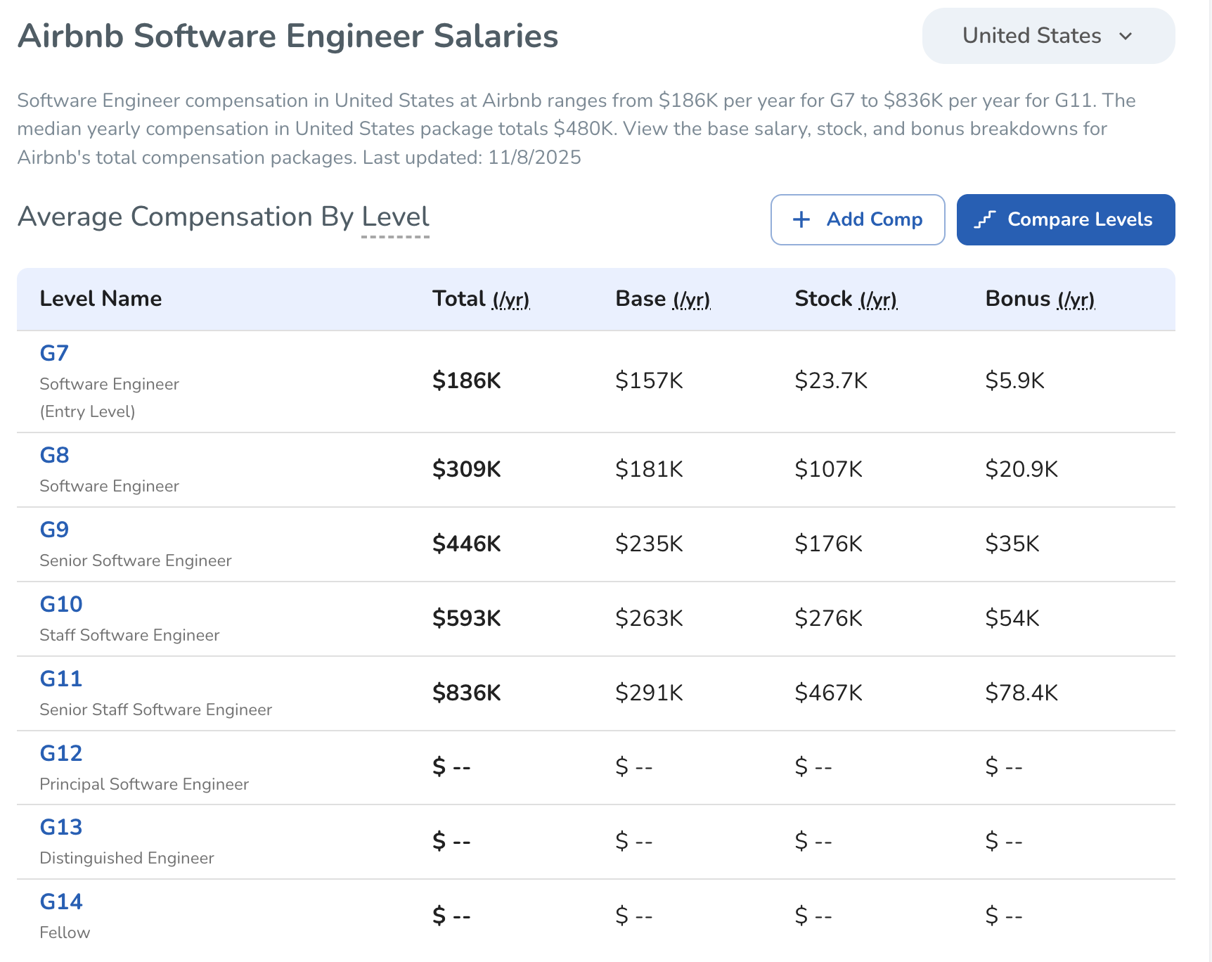1212x962 pixels.
Task: Click the Stock (/yr) column header
Action: (x=846, y=299)
